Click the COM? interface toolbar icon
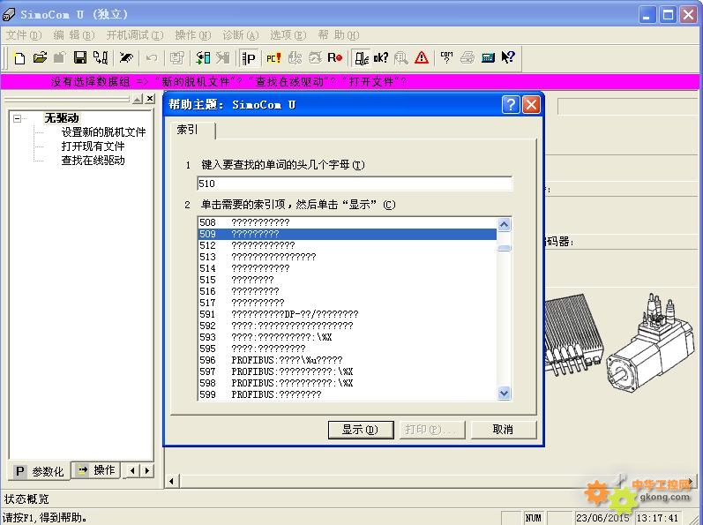Viewport: 703px width, 525px height. [446, 58]
